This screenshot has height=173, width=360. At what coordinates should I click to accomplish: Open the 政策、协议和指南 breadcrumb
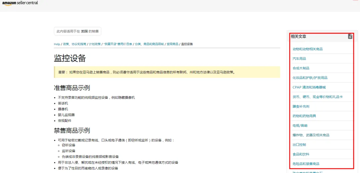tap(75, 44)
